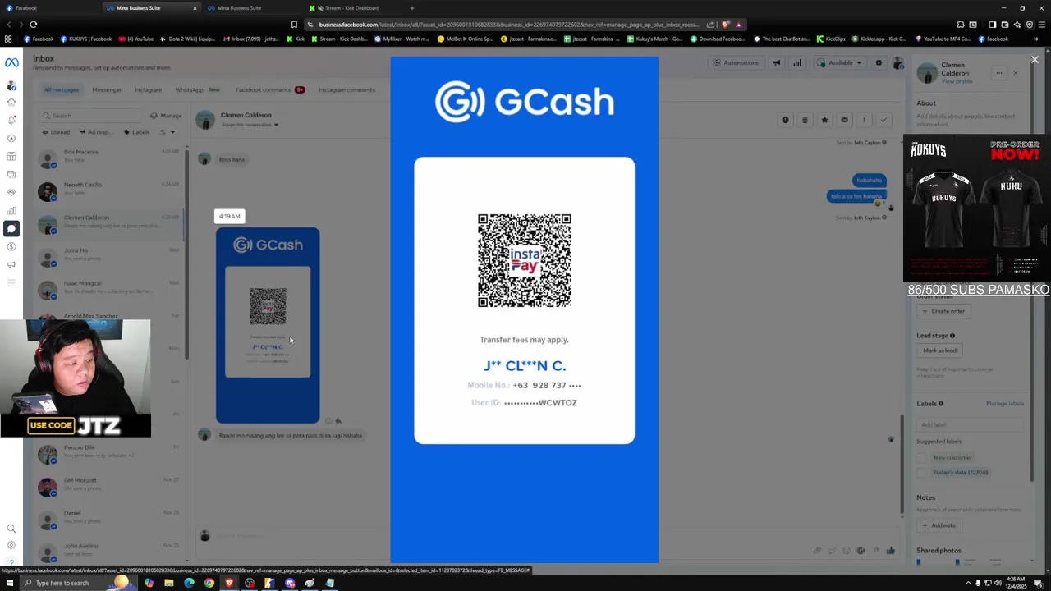
Task: Click the Create order button
Action: pyautogui.click(x=943, y=311)
